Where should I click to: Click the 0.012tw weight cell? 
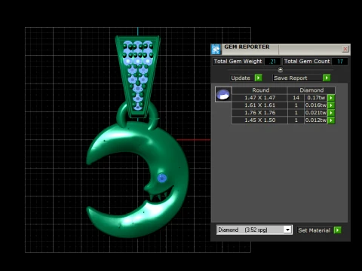316,120
